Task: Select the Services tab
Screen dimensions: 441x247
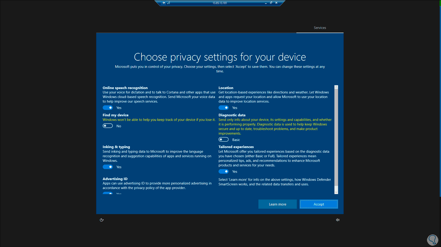Action: (x=320, y=28)
